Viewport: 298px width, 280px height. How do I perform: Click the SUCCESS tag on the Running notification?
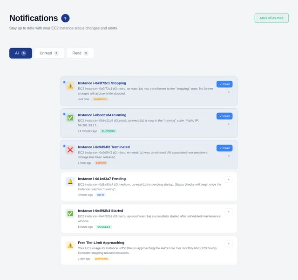(108, 131)
